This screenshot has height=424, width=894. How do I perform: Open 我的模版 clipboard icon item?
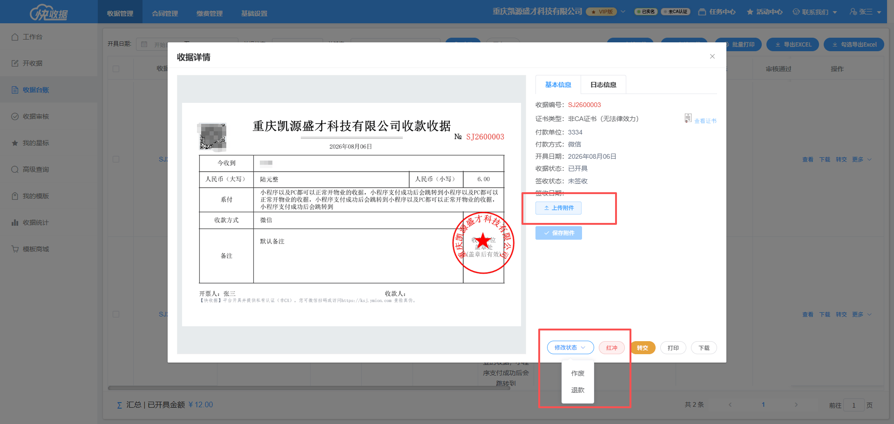coord(15,196)
